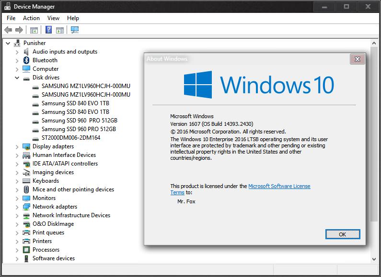Select the Software devices label
The width and height of the screenshot is (381, 277).
(54, 258)
